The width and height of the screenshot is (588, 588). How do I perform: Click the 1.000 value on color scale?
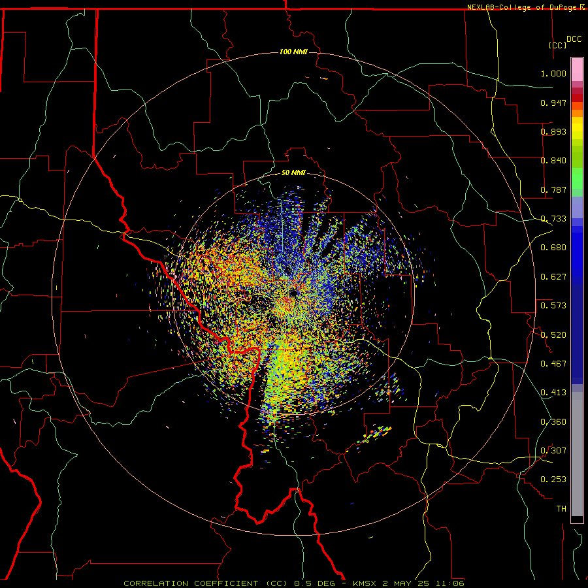point(553,73)
